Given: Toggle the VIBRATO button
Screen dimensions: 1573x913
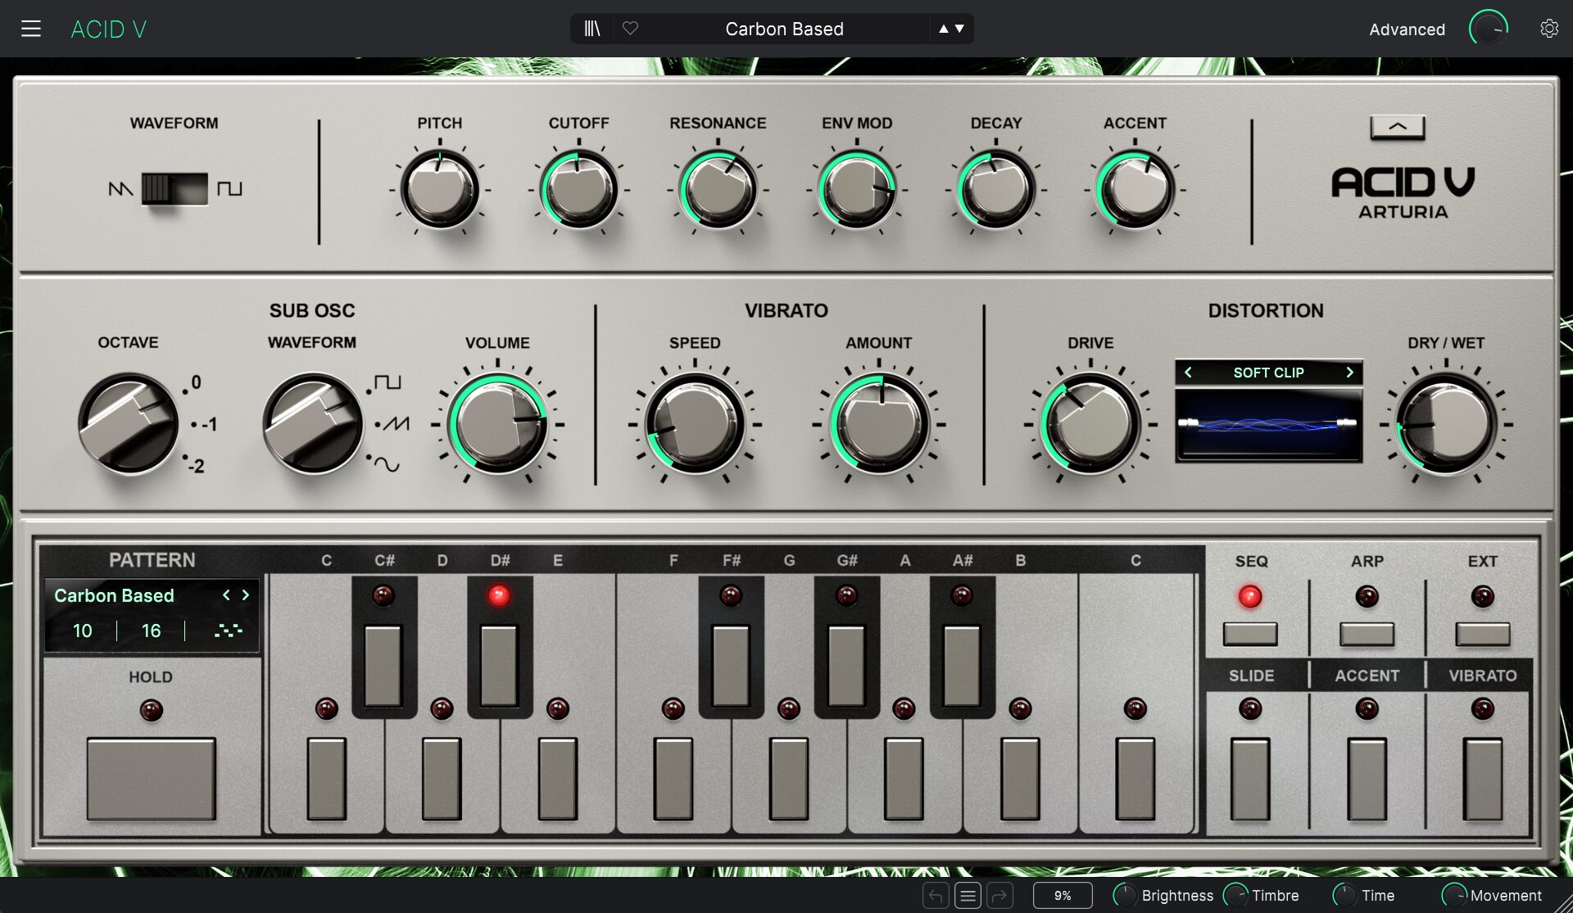Looking at the screenshot, I should click(x=1482, y=779).
